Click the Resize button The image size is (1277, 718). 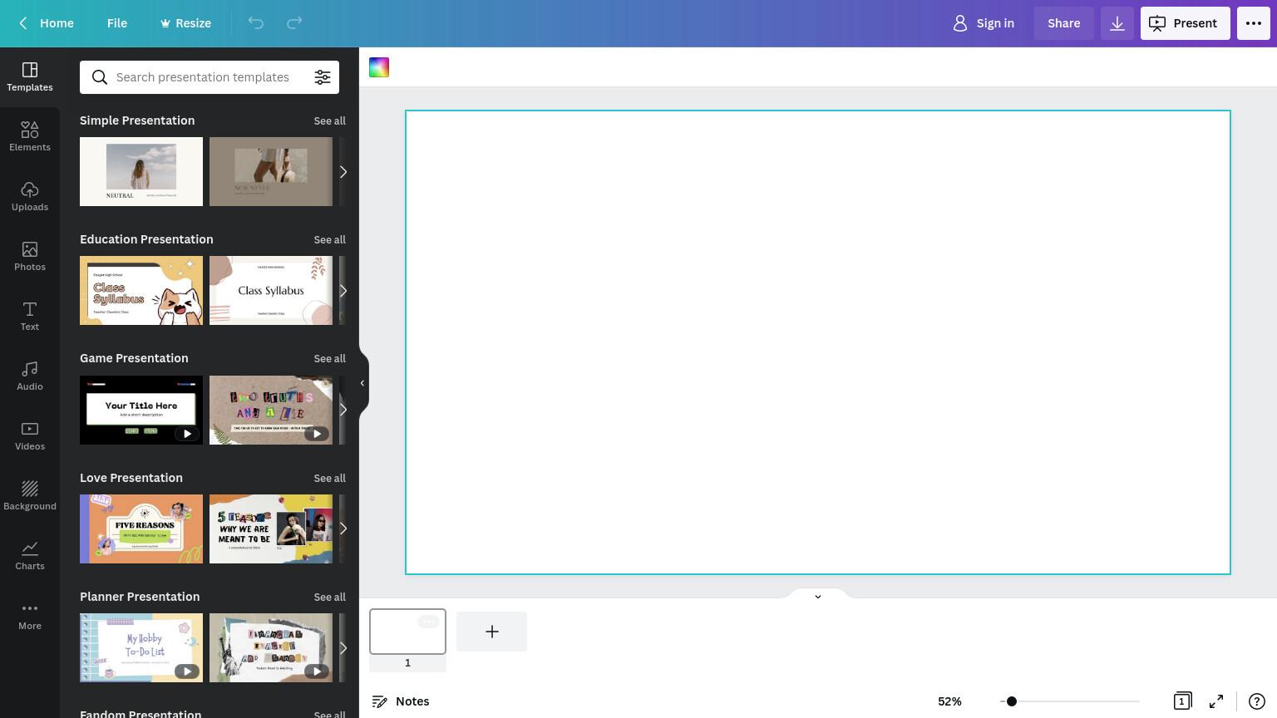point(185,23)
